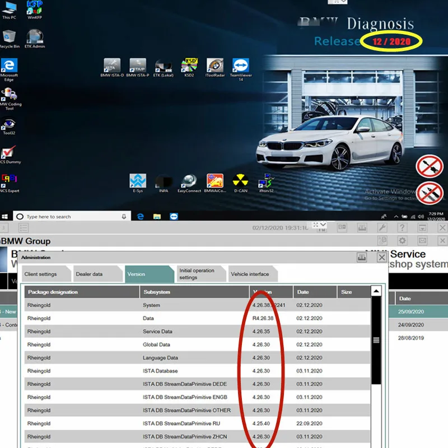The image size is (448, 448).
Task: Launch the EasyConnect desktop icon
Action: [x=189, y=183]
